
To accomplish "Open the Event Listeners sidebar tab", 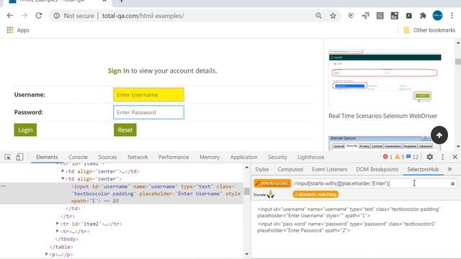I will point(330,170).
